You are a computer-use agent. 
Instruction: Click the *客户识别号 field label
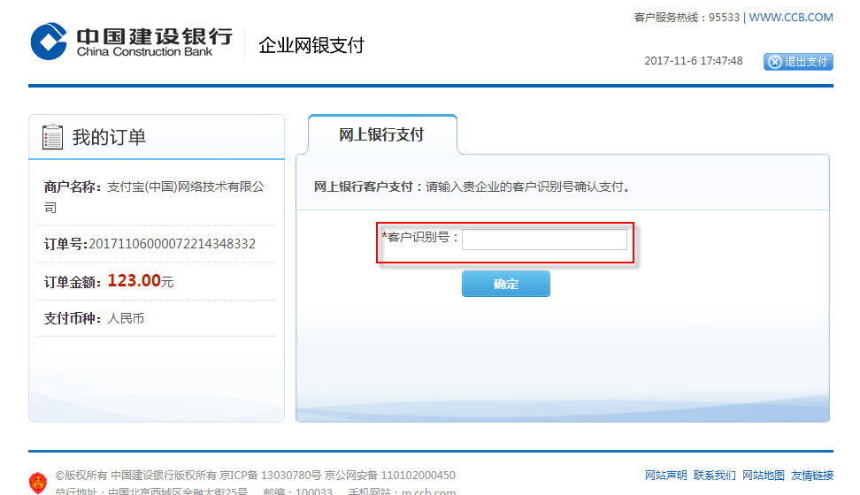(x=420, y=238)
